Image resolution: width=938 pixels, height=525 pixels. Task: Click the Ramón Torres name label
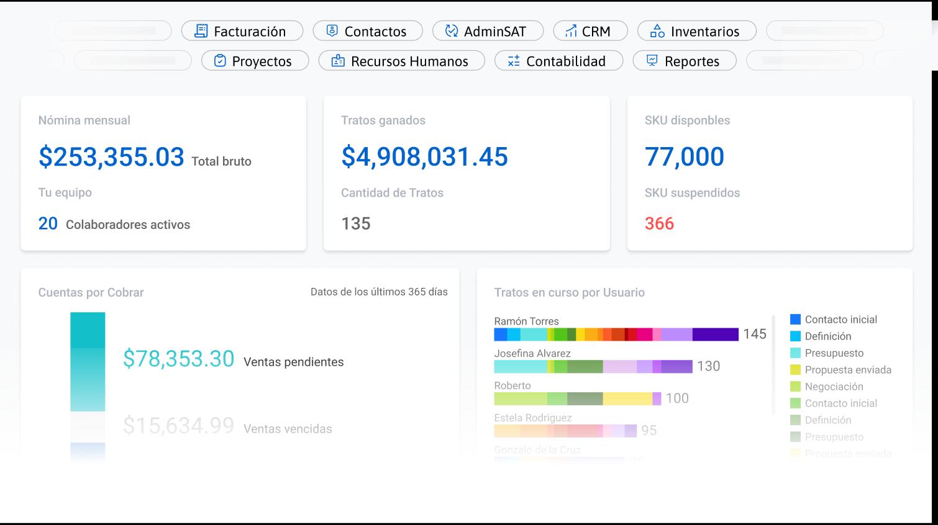[x=526, y=321]
